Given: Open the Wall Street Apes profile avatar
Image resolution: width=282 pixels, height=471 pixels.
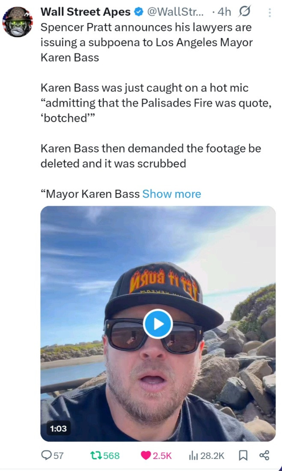Looking at the screenshot, I should [18, 21].
